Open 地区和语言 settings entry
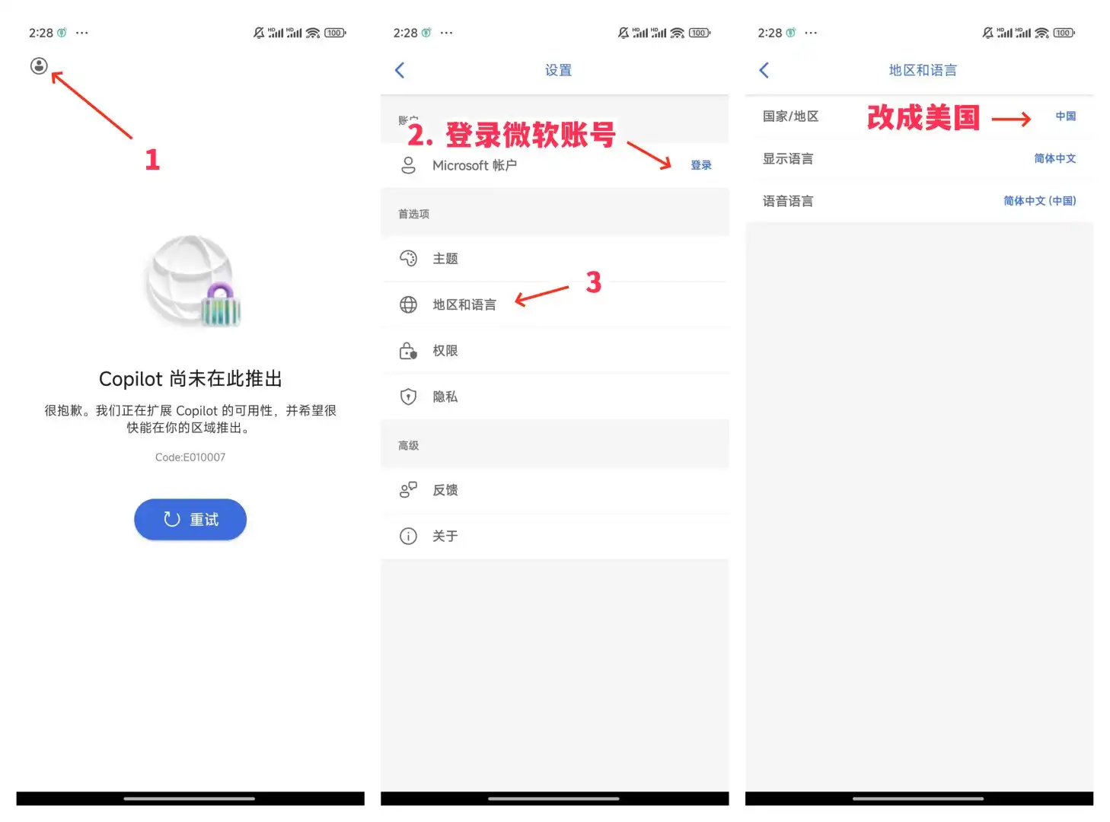 [x=554, y=304]
